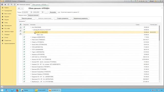Uncheck the АГАТ ООО row checkbox
164x92 pixels.
24,57
